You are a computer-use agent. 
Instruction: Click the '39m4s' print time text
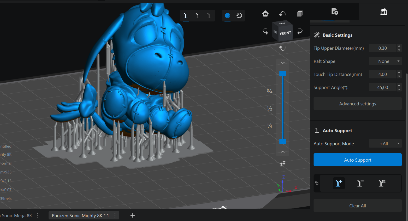(x=6, y=199)
